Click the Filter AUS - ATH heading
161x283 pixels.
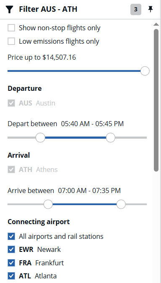48,9
